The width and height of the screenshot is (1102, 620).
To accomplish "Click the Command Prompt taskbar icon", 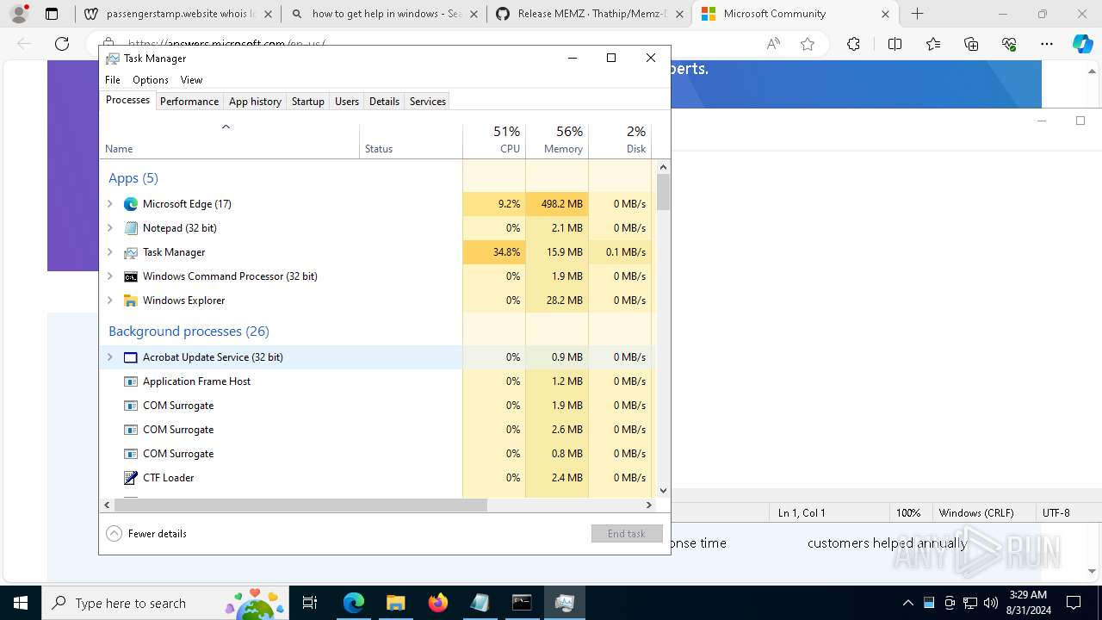I will [x=522, y=603].
